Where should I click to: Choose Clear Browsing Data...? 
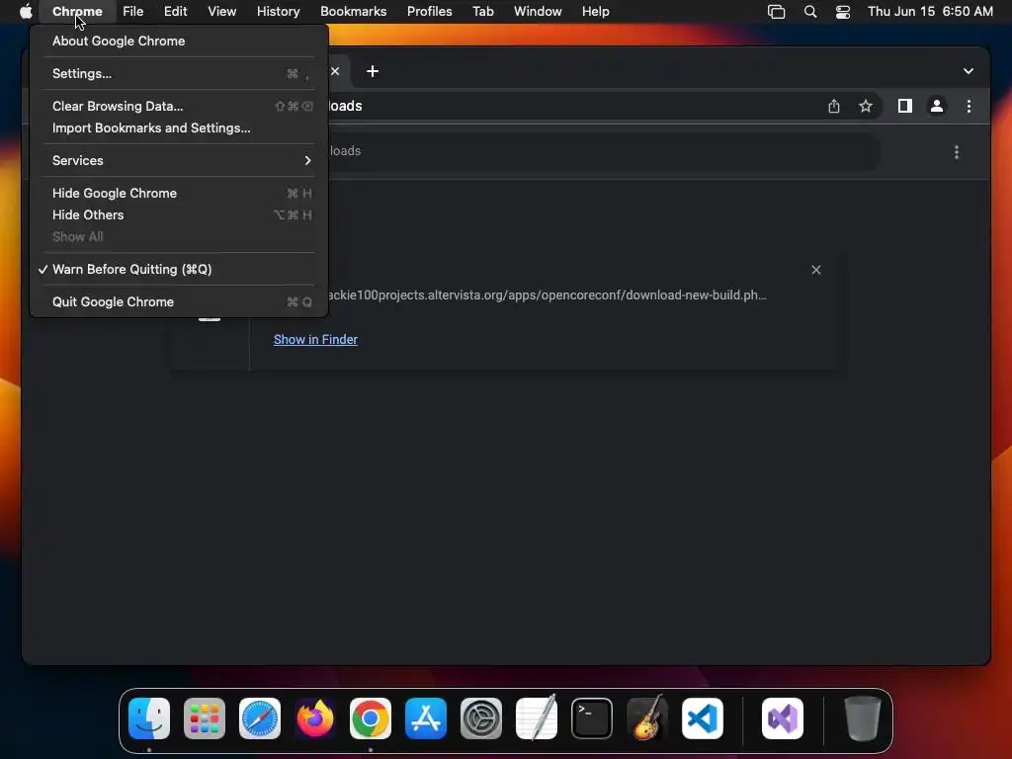[x=179, y=106]
